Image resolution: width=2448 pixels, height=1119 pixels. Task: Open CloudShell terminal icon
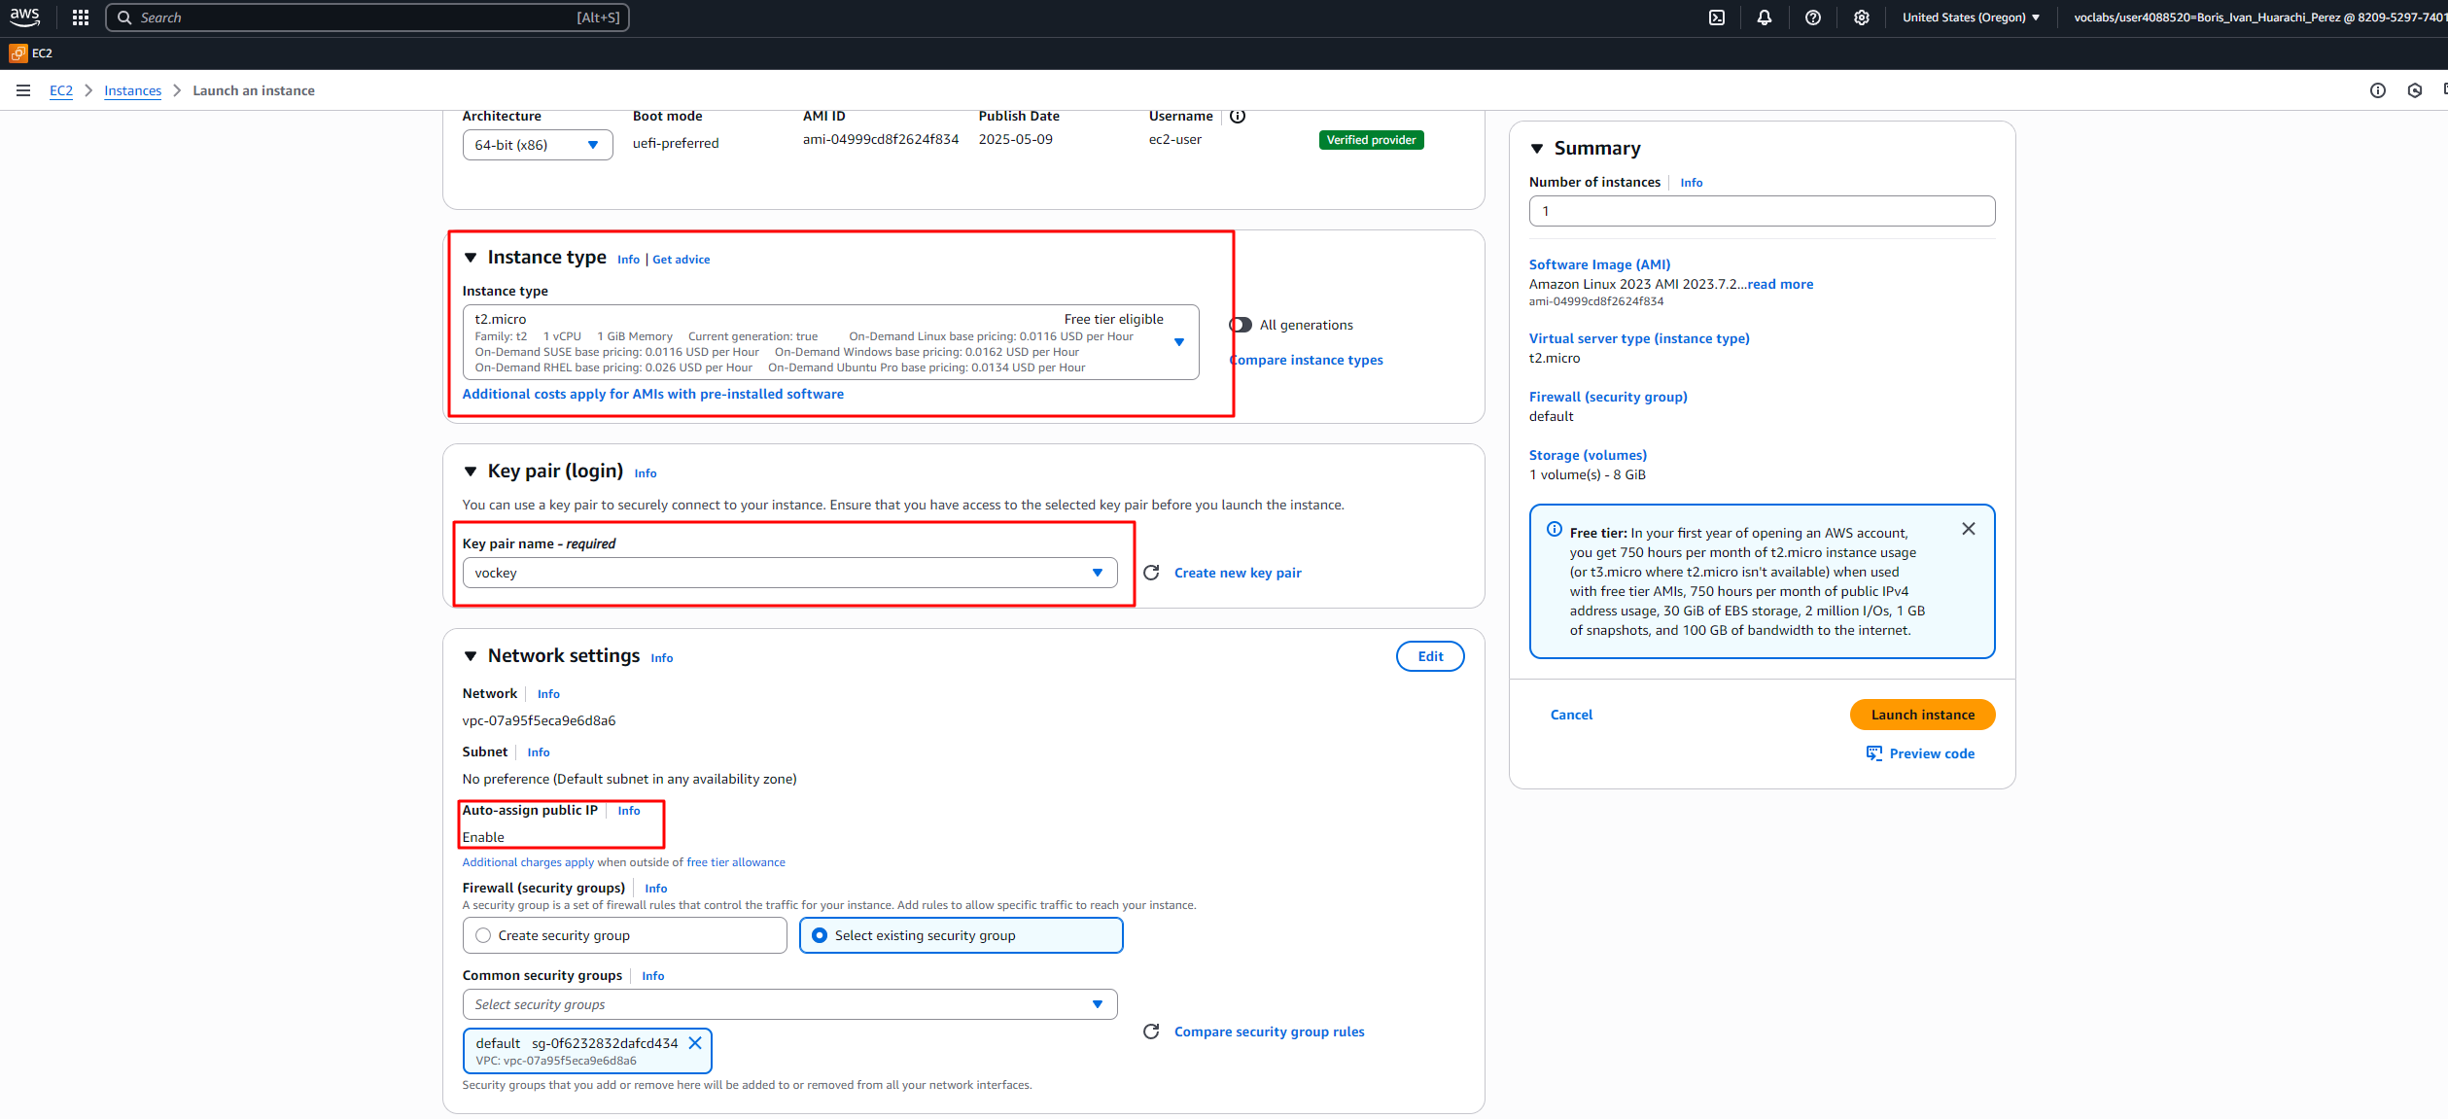coord(1717,17)
